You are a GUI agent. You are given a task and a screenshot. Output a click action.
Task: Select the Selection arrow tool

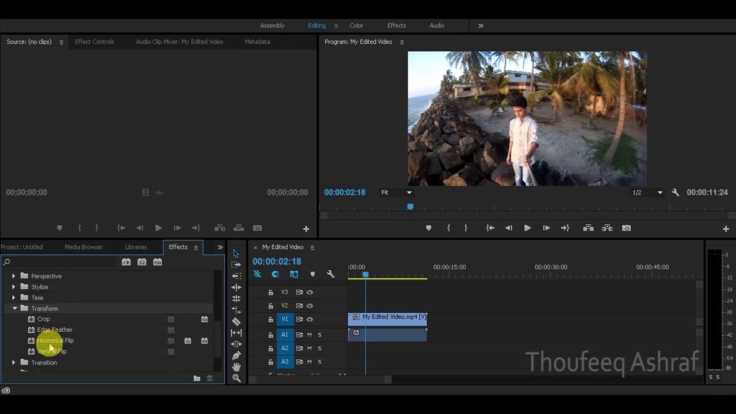[x=236, y=254]
